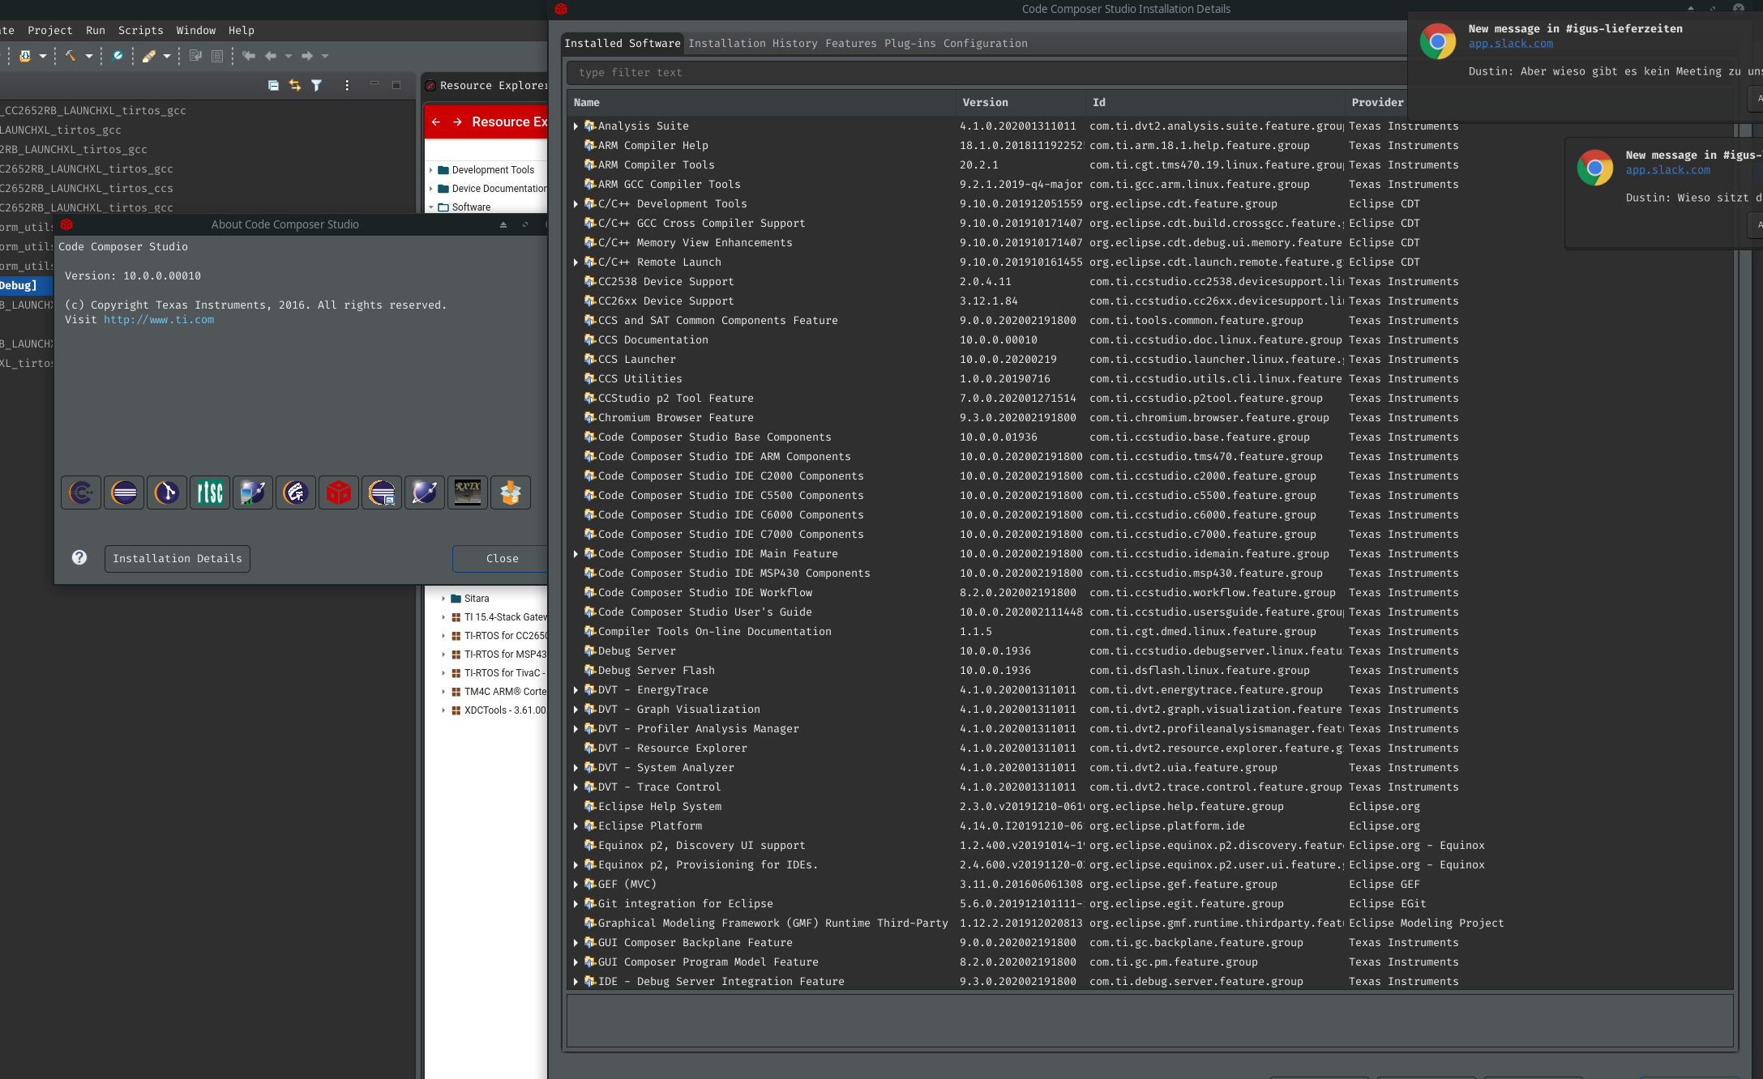Click the pen highlighter toolbar icon

pyautogui.click(x=149, y=56)
